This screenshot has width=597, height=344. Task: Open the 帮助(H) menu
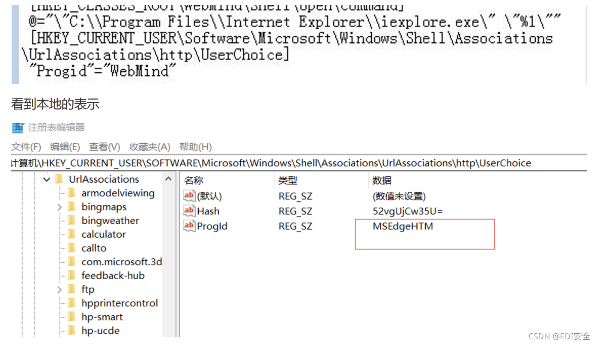[195, 147]
